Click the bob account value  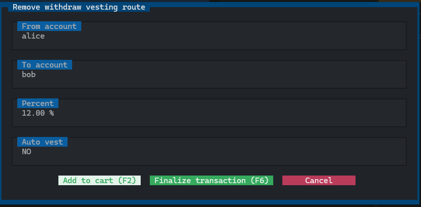point(28,75)
